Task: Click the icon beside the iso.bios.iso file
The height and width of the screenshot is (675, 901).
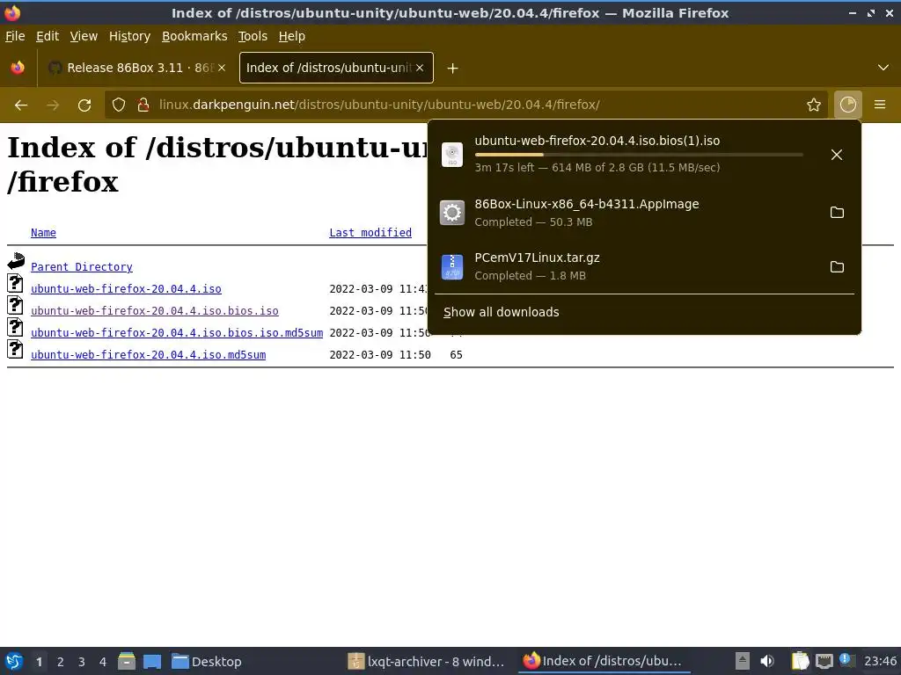Action: tap(15, 305)
